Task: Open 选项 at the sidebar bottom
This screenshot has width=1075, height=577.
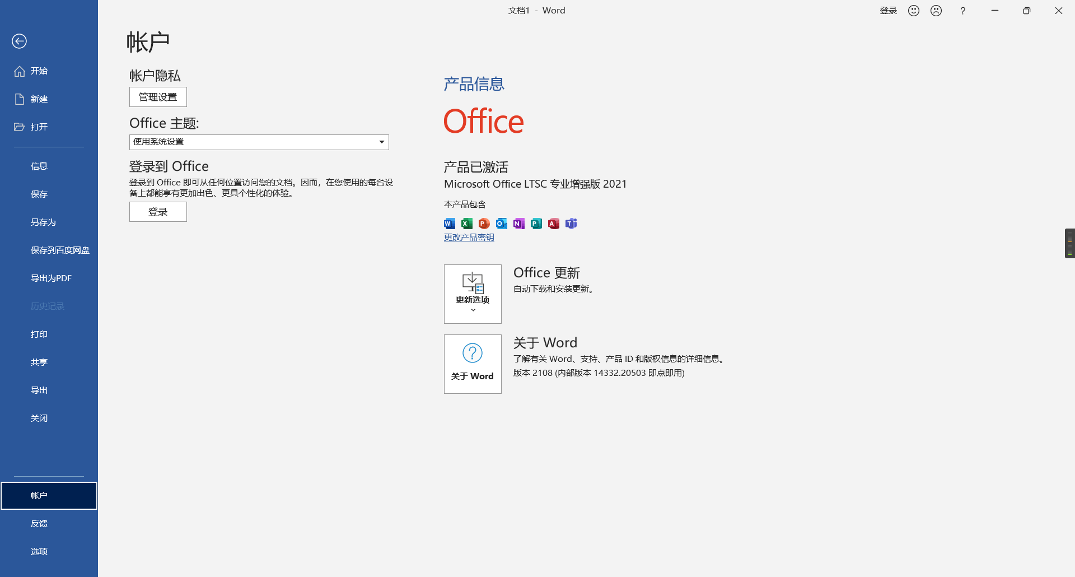Action: coord(39,552)
